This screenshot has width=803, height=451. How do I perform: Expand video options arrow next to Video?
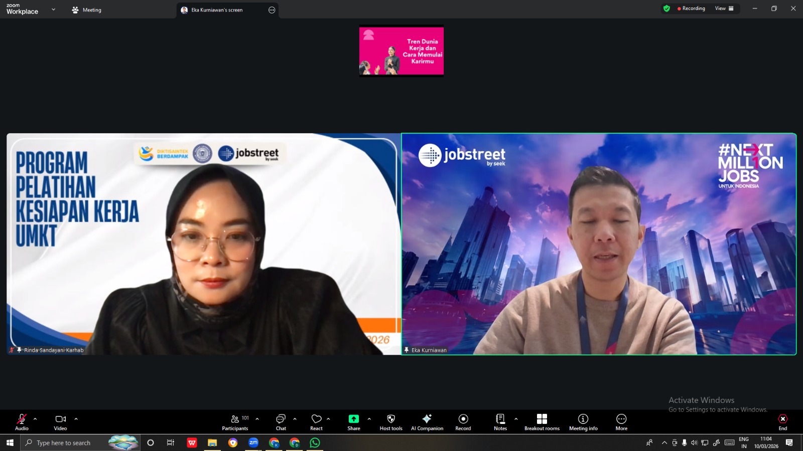[x=76, y=419]
